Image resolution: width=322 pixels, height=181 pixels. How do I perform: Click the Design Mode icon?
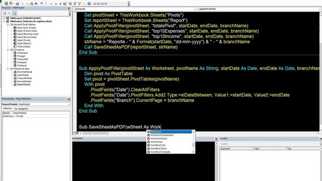[65, 4]
